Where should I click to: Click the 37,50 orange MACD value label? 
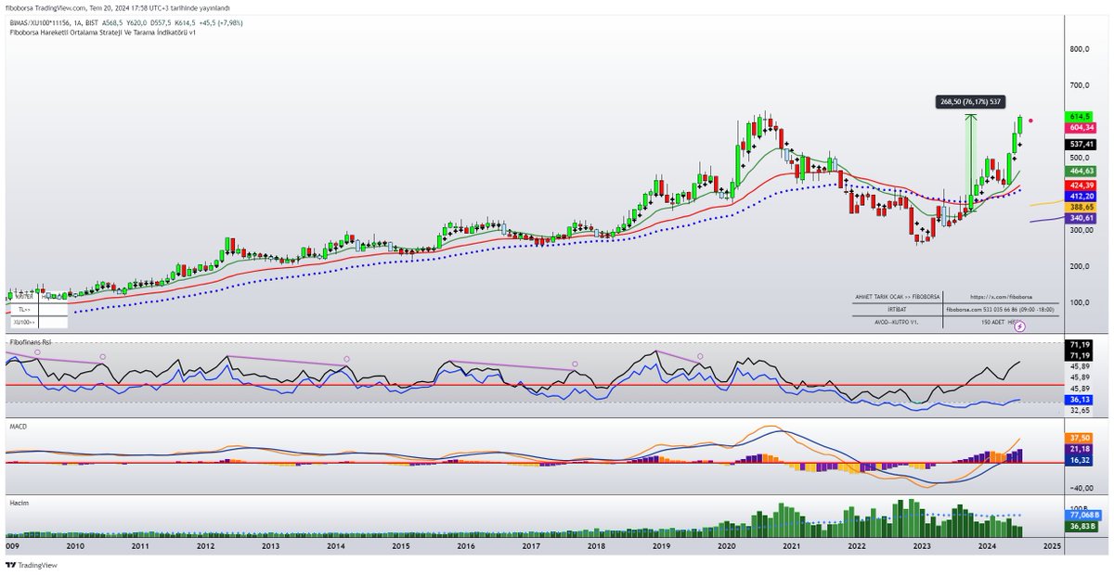click(1078, 438)
